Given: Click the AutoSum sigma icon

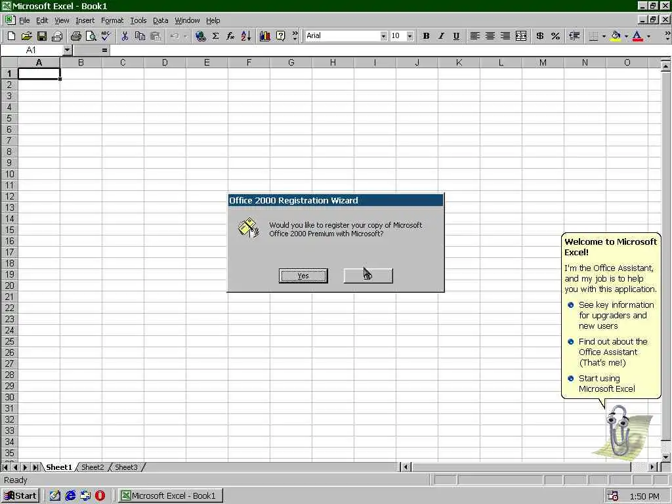Looking at the screenshot, I should 215,37.
